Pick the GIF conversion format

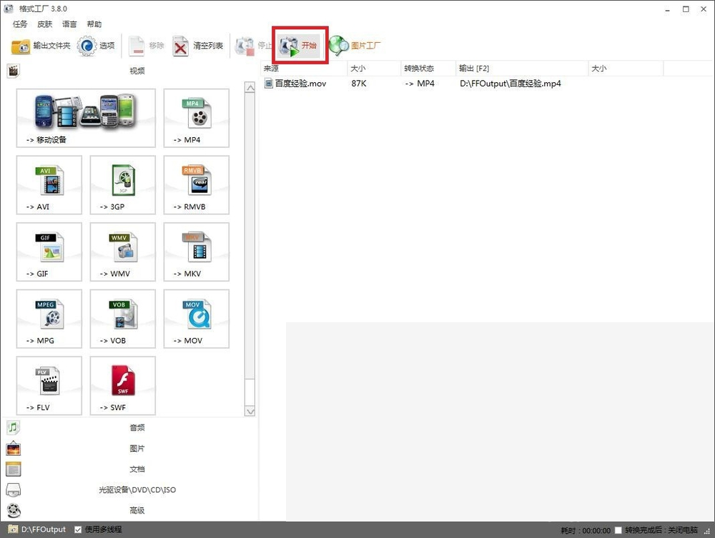pos(49,252)
